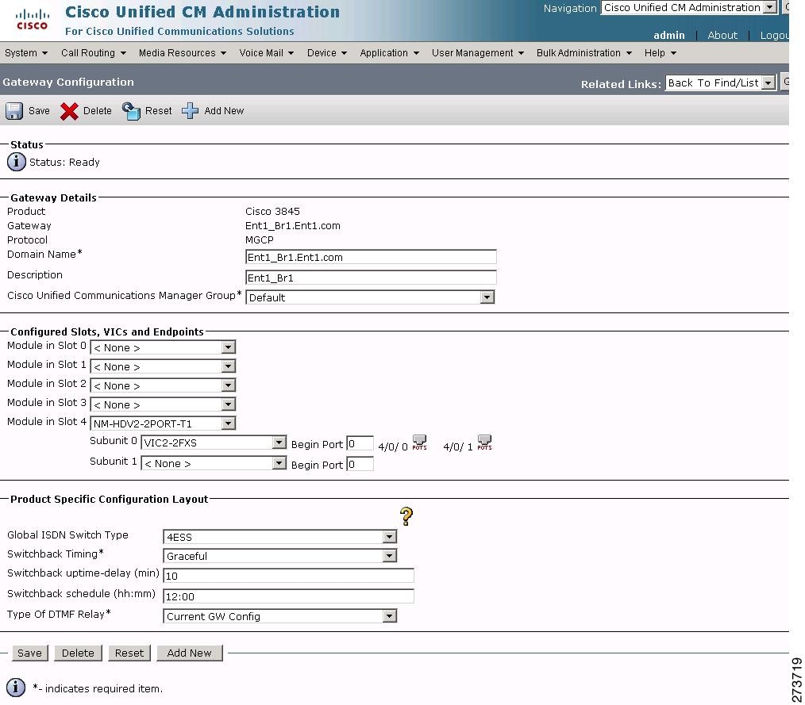The height and width of the screenshot is (705, 805).
Task: Click the bottom Save button
Action: coord(30,653)
